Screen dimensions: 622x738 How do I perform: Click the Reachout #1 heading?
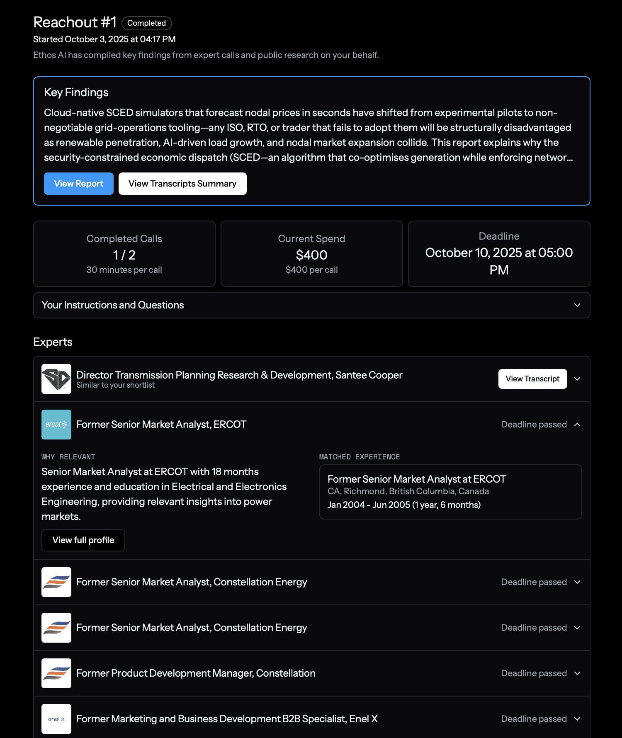[75, 22]
